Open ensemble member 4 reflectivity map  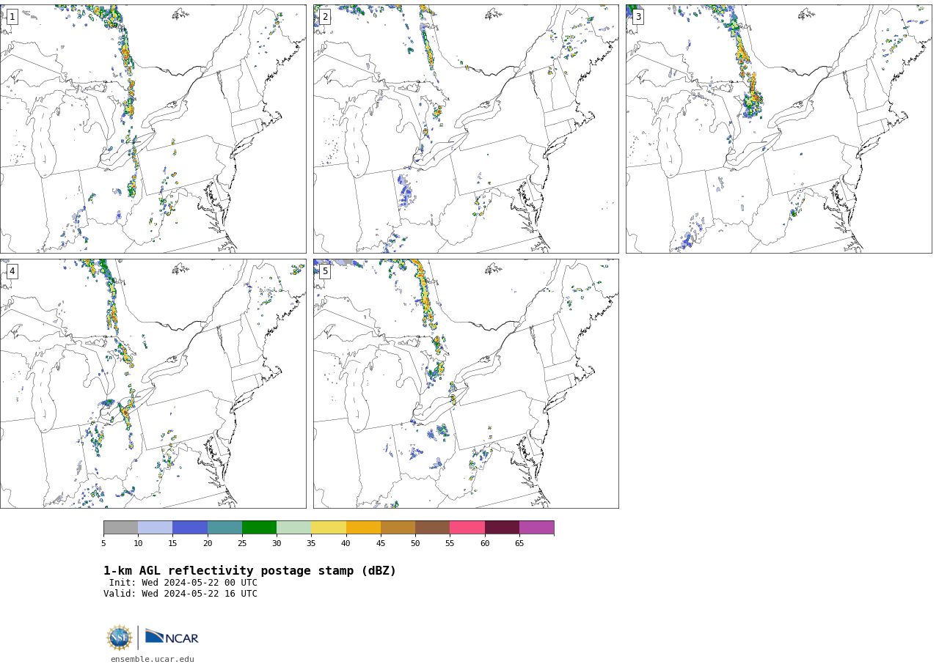coord(153,383)
